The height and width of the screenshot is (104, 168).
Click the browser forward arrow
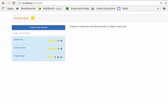click(x=9, y=3)
